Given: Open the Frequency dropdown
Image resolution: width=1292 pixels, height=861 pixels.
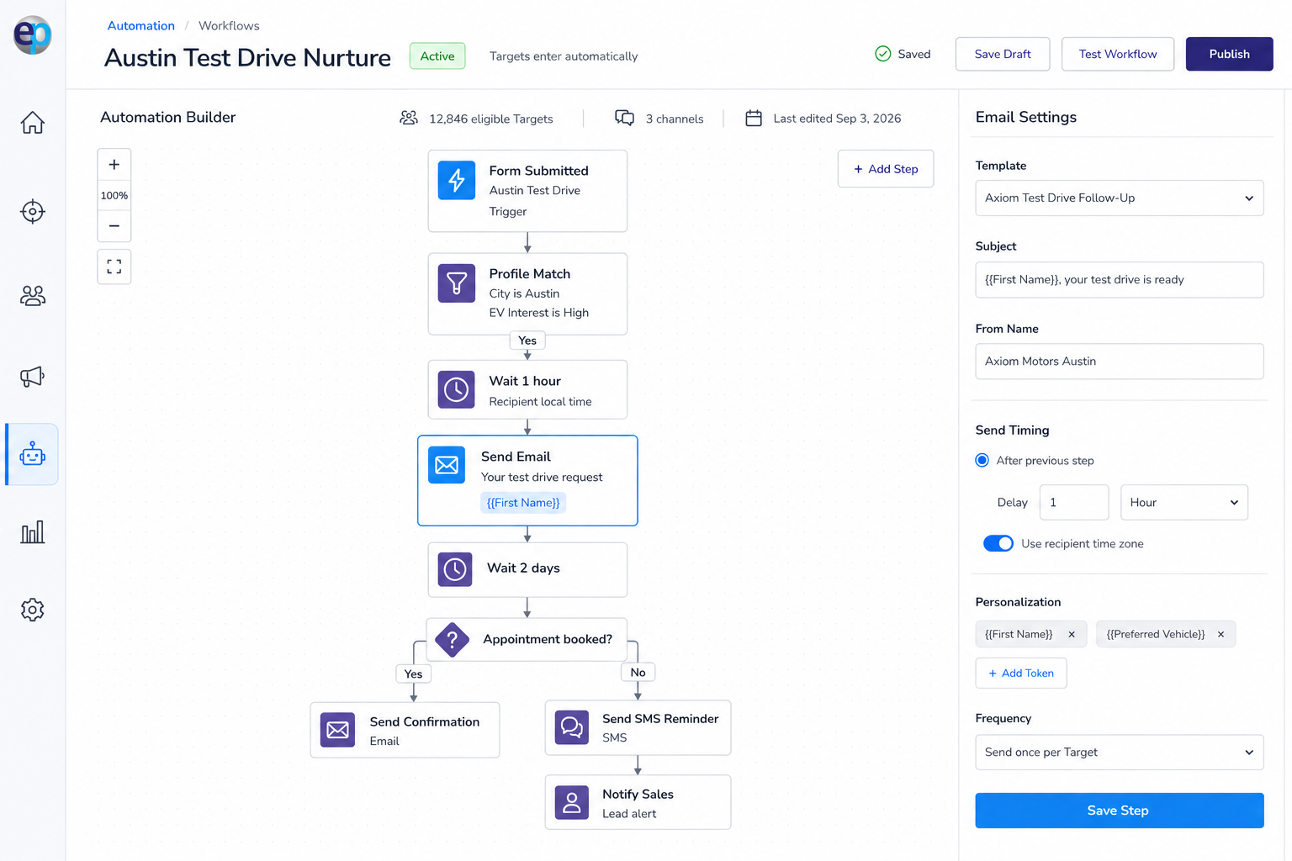Looking at the screenshot, I should (x=1120, y=753).
